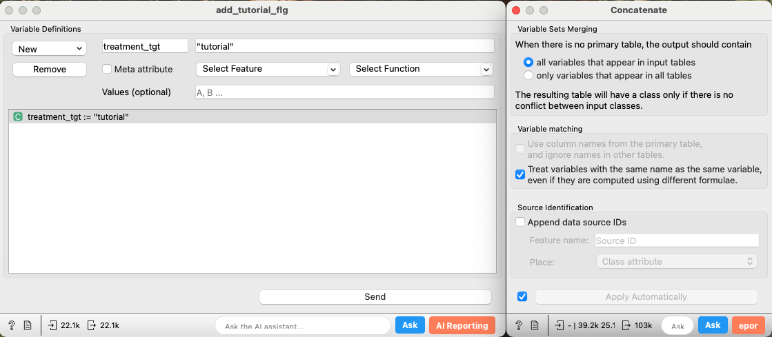This screenshot has width=772, height=337.
Task: Select the treatment_tgt := "tutorial" list row
Action: point(253,117)
